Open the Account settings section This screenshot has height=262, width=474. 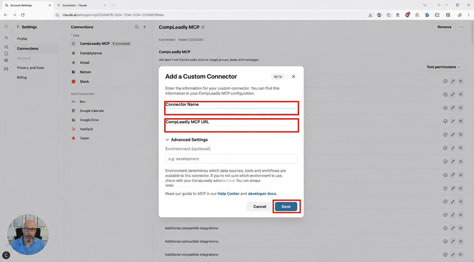pos(24,58)
